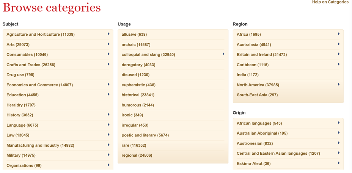Select the rare usage category
The width and height of the screenshot is (352, 173).
(x=134, y=145)
